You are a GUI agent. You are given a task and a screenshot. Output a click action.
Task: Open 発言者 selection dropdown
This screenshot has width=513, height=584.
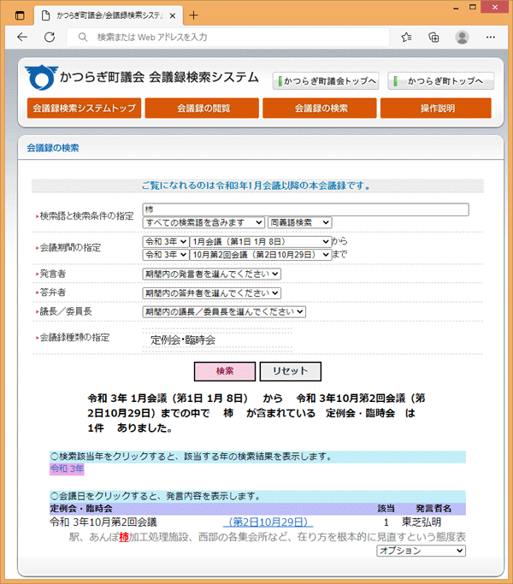(211, 274)
